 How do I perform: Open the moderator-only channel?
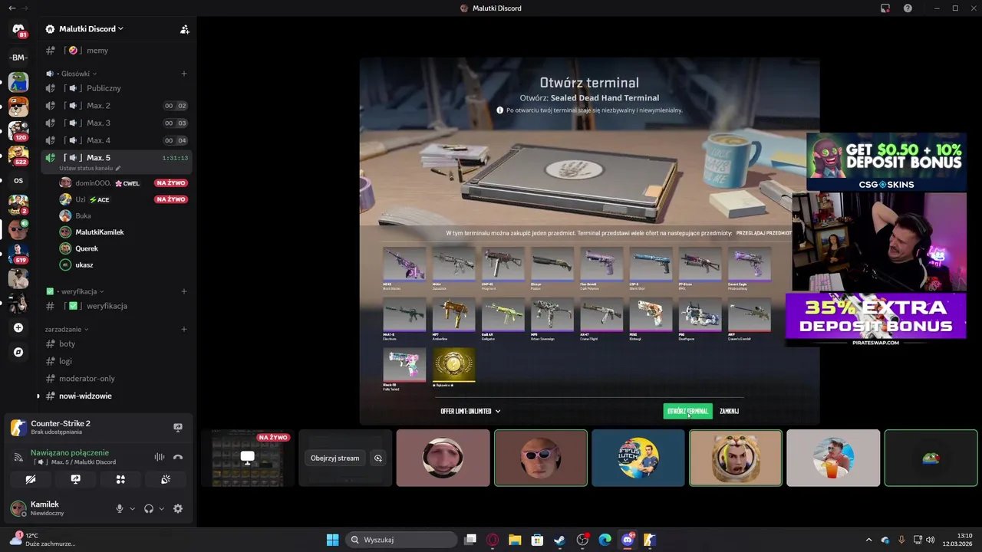click(x=115, y=379)
